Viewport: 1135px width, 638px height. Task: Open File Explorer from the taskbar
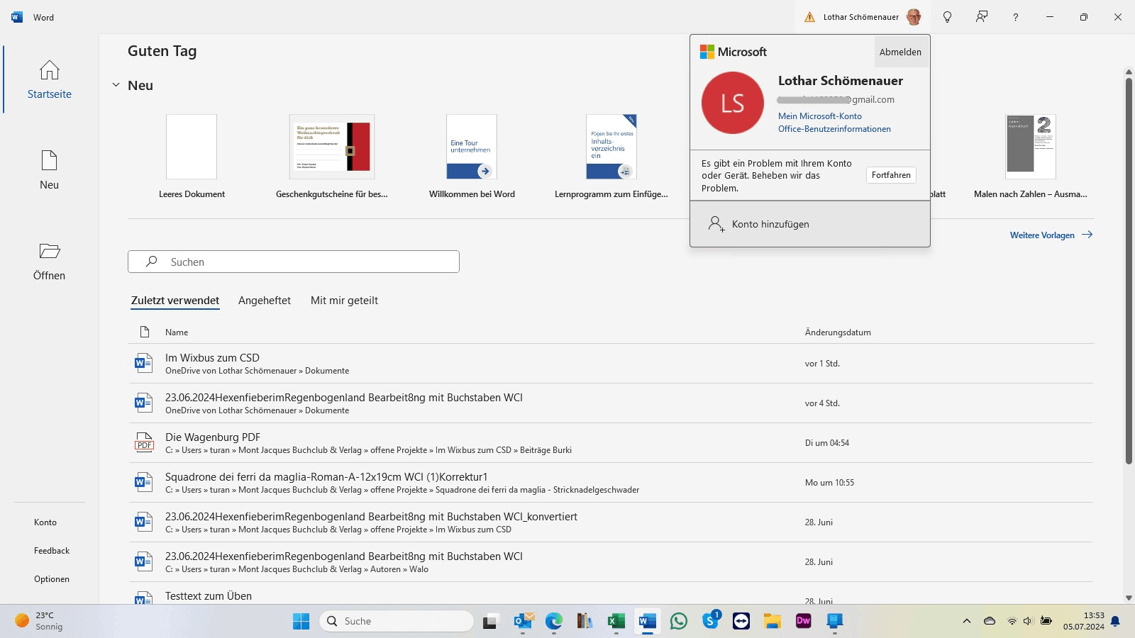pyautogui.click(x=772, y=621)
